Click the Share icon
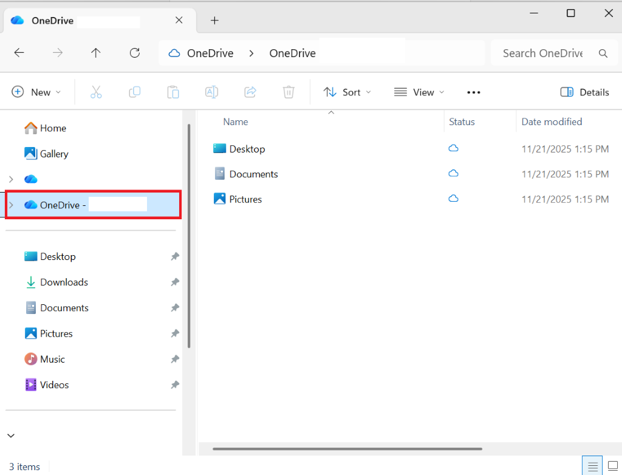 (250, 92)
